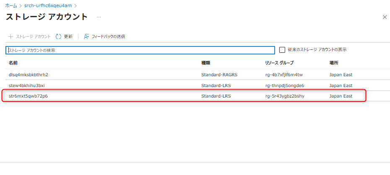The image size is (390, 175).
Task: Sort by 種類 column header
Action: (206, 63)
